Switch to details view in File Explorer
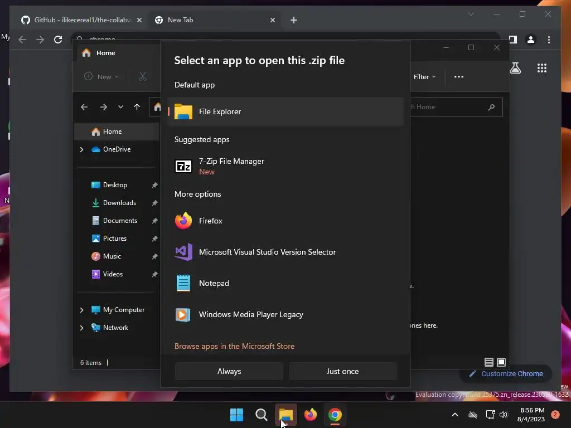 (488, 362)
